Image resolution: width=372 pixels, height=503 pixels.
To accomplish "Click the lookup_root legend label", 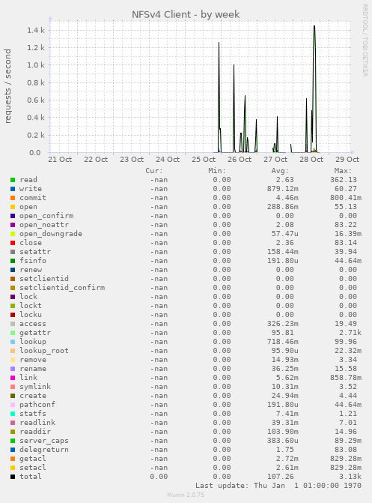I will [44, 351].
